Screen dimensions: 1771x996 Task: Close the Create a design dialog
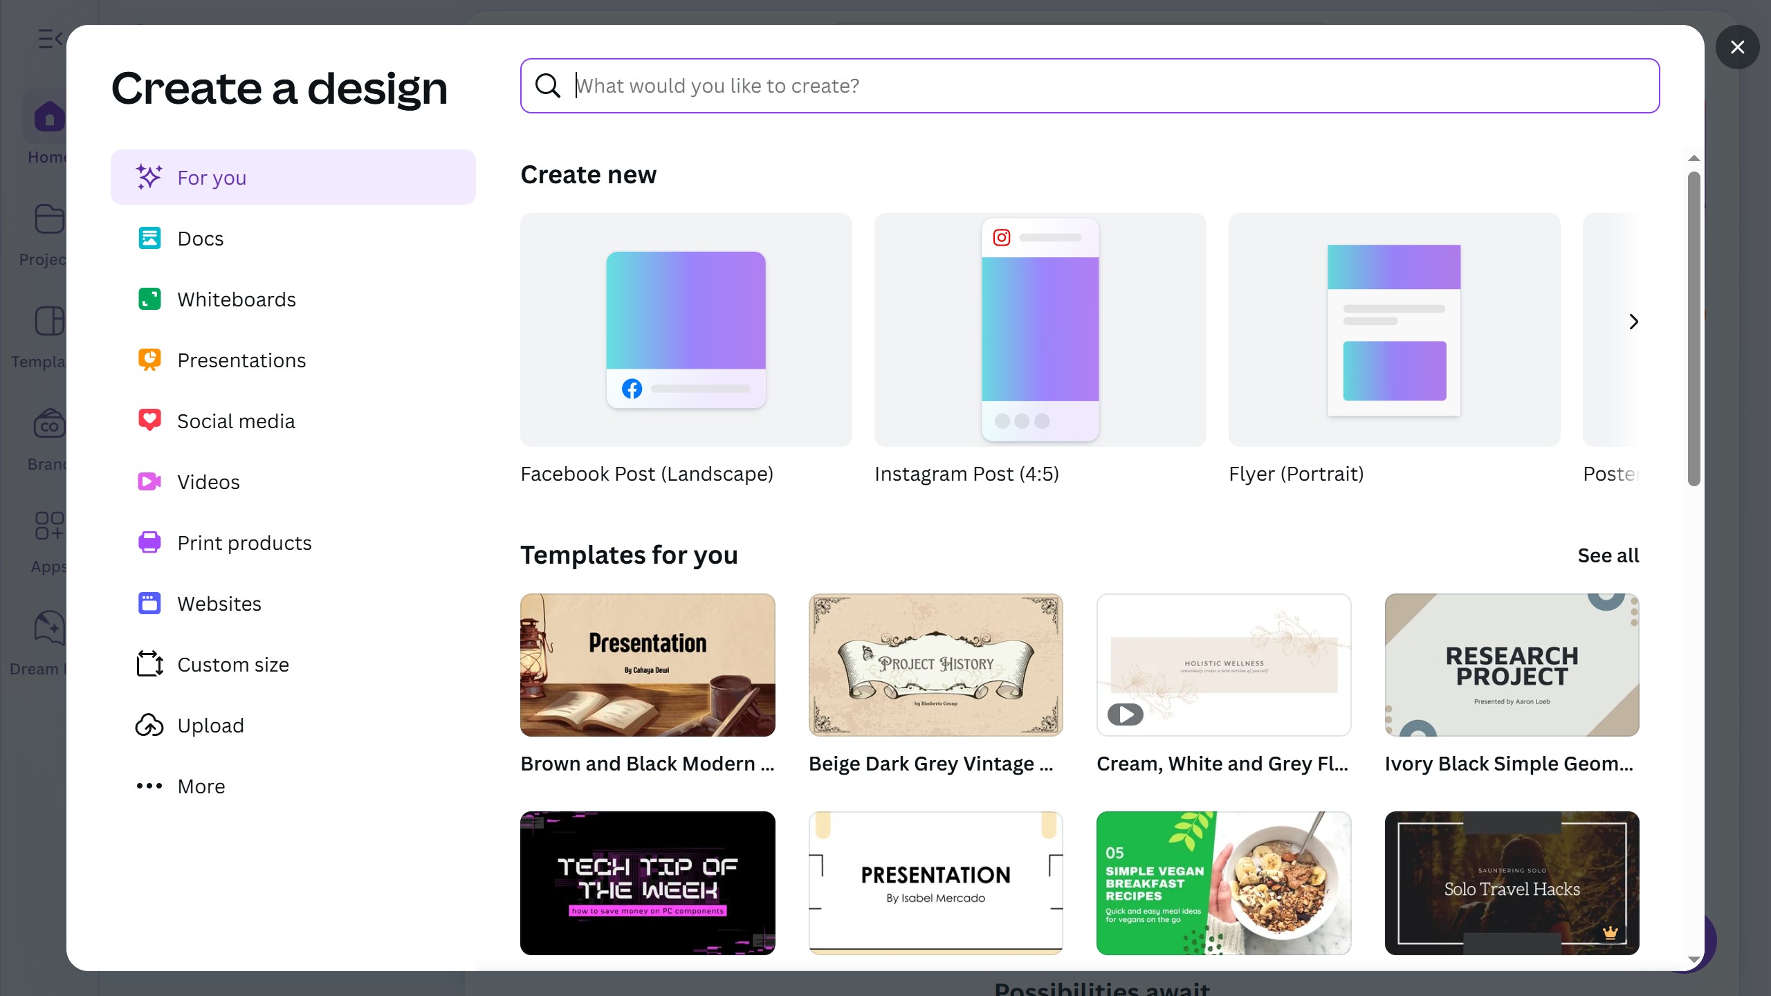click(x=1737, y=47)
